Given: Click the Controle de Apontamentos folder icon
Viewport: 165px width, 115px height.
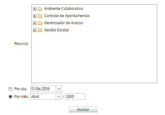Looking at the screenshot, I should coord(40,16).
